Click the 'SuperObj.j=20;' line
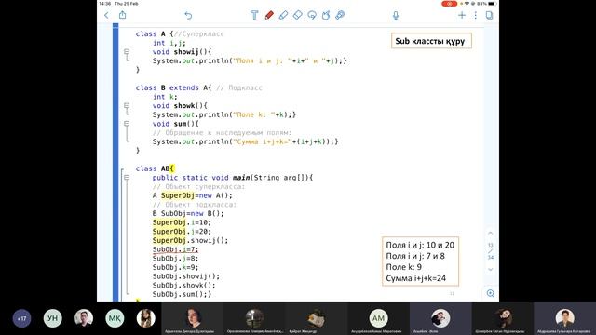The height and width of the screenshot is (335, 596). click(182, 232)
